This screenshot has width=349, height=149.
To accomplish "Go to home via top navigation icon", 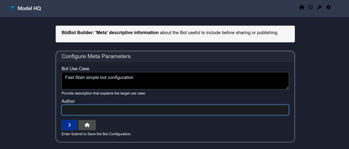I will coord(302,7).
